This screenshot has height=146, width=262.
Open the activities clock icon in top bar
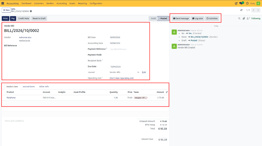(247, 3)
